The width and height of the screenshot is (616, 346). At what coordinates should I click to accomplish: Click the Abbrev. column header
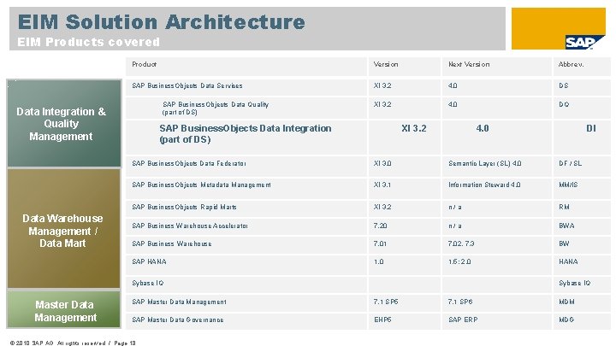click(572, 64)
